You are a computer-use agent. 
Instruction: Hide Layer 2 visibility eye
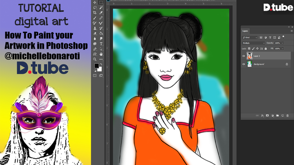243,56
